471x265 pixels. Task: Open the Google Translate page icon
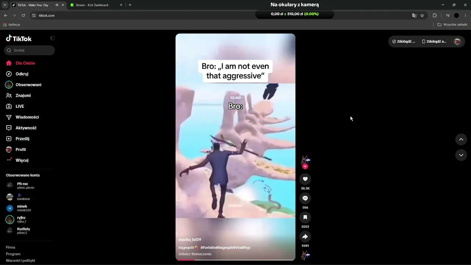[414, 15]
